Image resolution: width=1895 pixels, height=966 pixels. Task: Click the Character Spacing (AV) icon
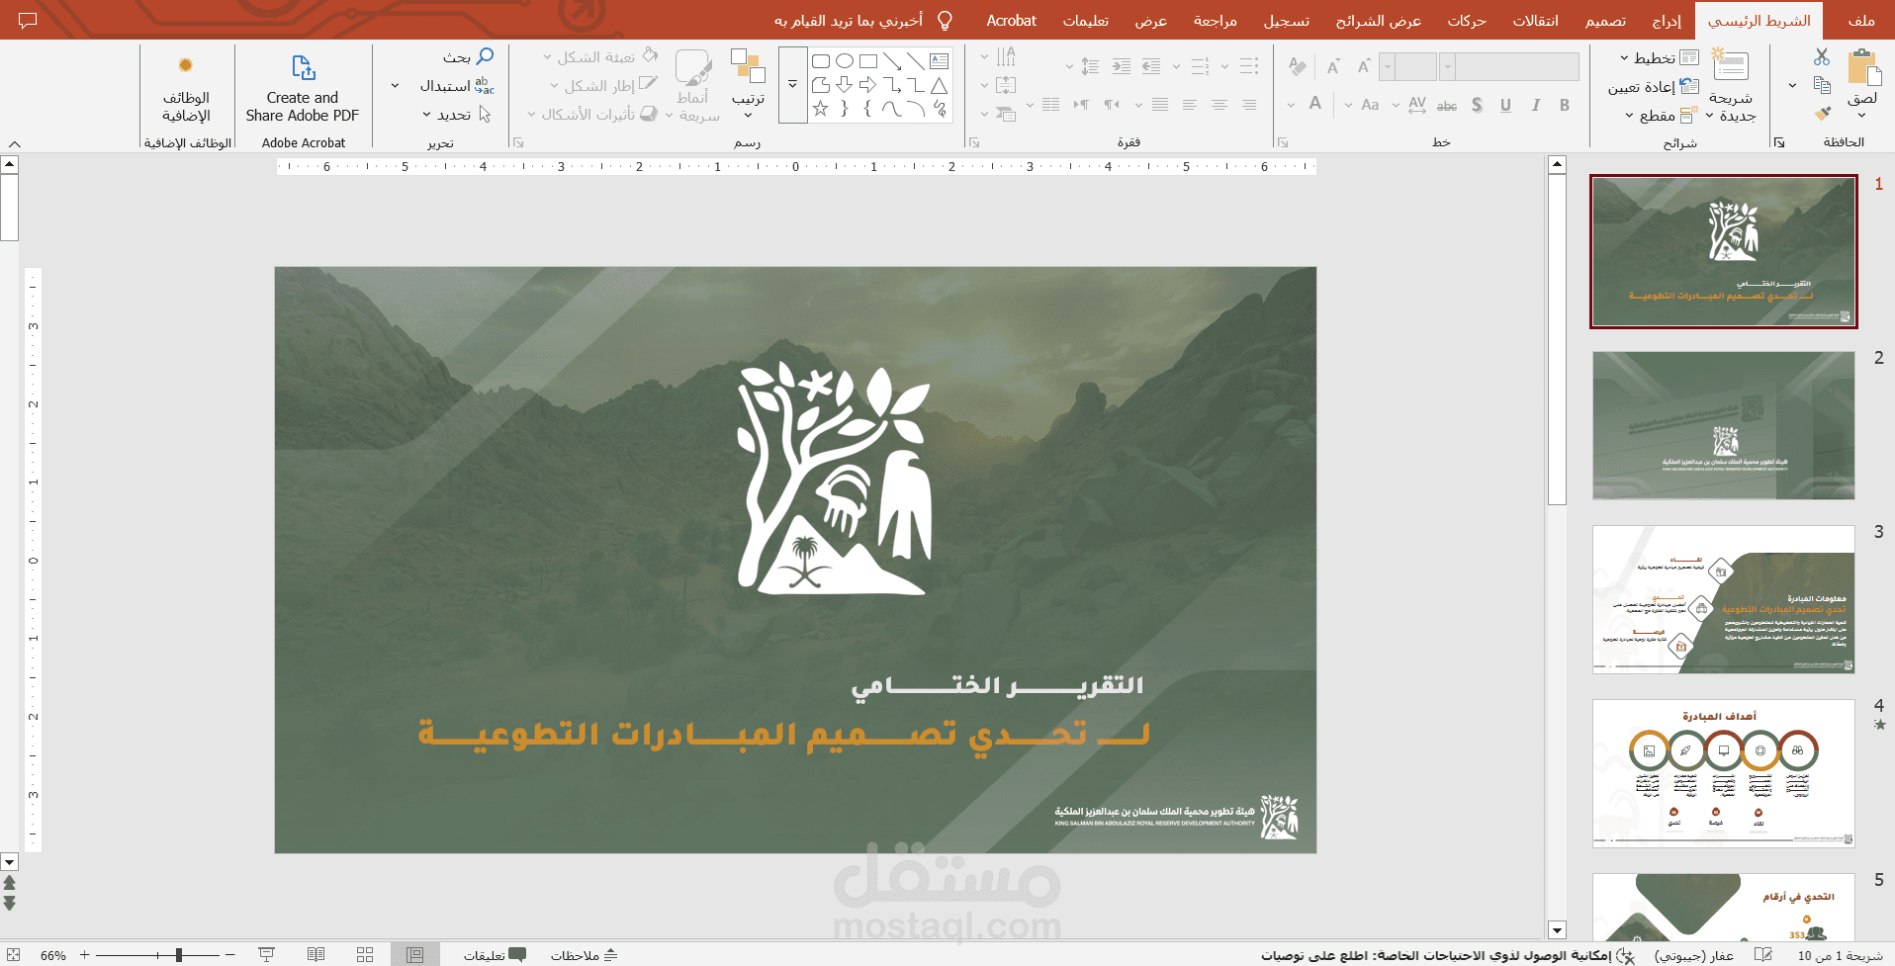(1417, 105)
